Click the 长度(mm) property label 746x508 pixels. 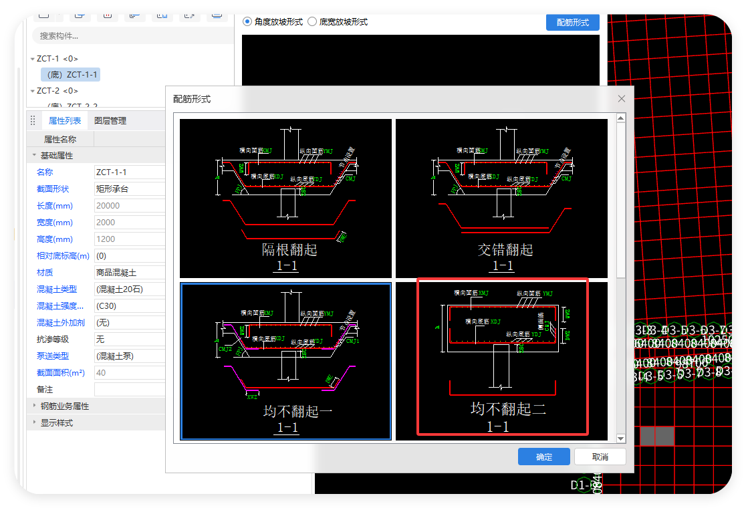tap(55, 205)
